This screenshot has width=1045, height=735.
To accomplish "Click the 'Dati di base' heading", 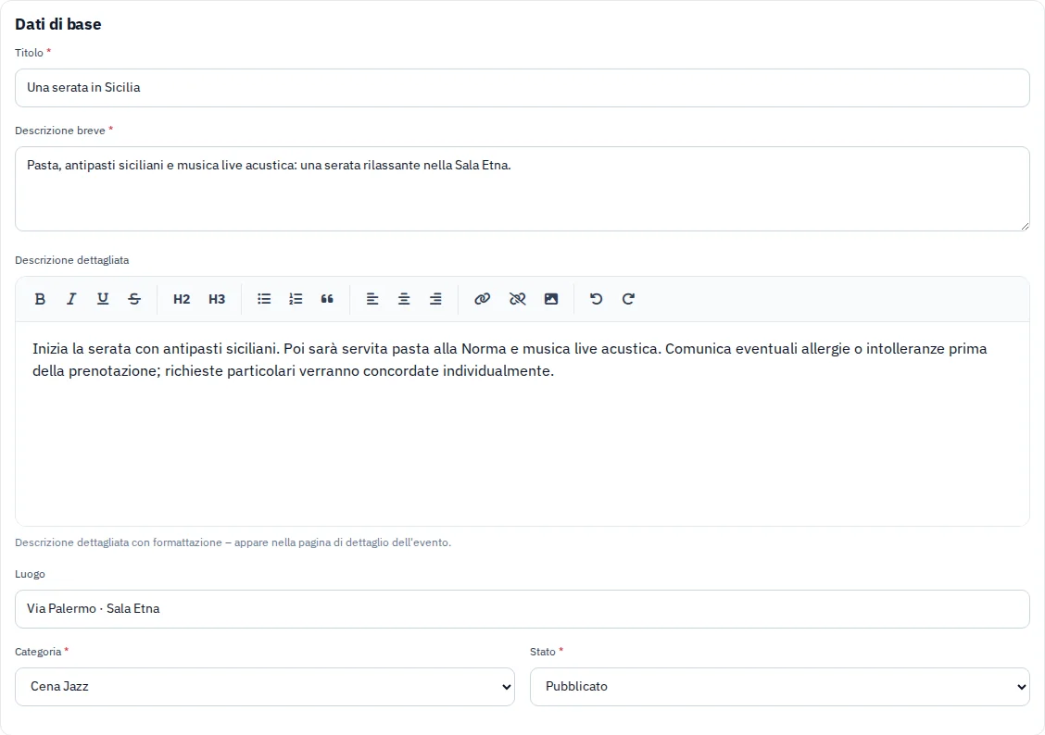I will point(58,25).
